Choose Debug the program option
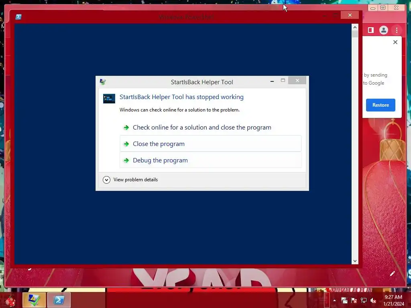Image resolution: width=411 pixels, height=308 pixels. (211, 160)
